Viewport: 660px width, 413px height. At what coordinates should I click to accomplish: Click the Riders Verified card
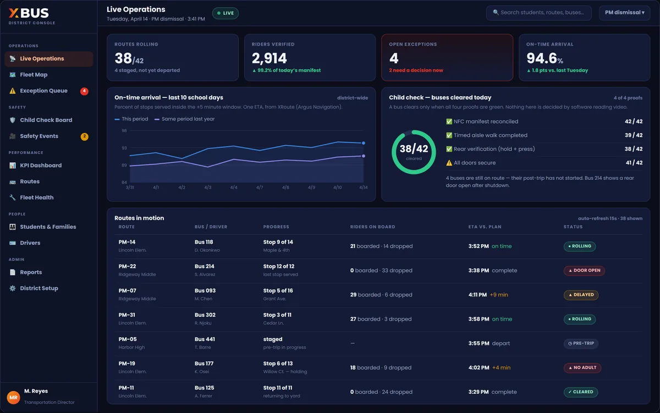(x=310, y=58)
